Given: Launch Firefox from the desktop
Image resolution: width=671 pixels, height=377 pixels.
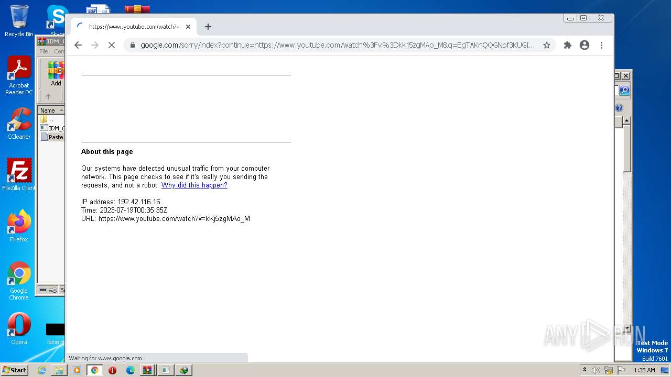Looking at the screenshot, I should (x=19, y=226).
